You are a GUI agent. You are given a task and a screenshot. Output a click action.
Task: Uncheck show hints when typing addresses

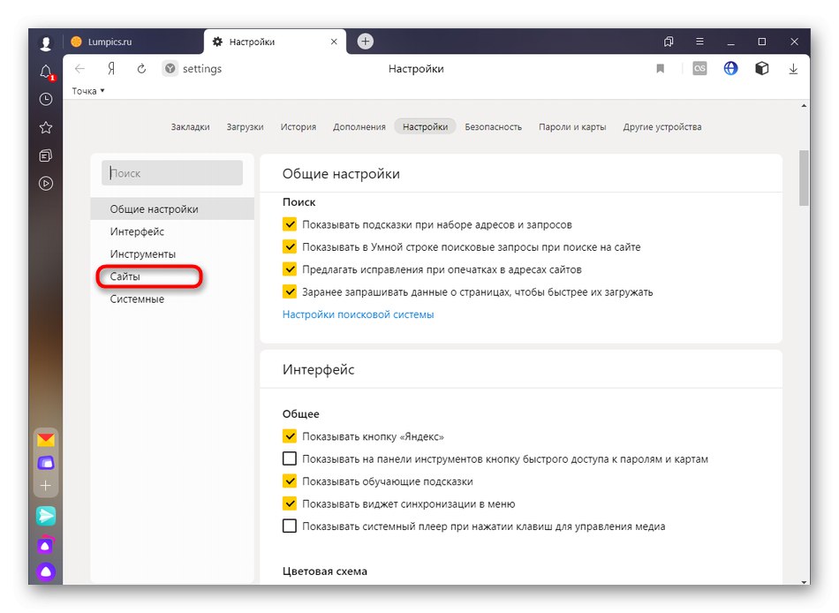pos(290,224)
